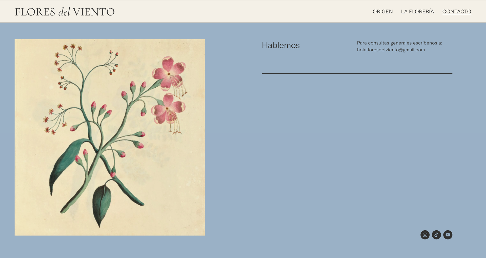The image size is (486, 258).
Task: Click the Hablemos heading
Action: click(281, 45)
